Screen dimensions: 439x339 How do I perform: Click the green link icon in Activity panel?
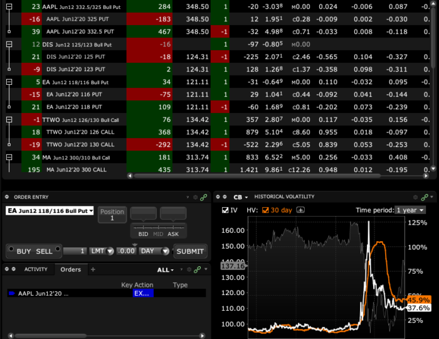[x=197, y=269]
